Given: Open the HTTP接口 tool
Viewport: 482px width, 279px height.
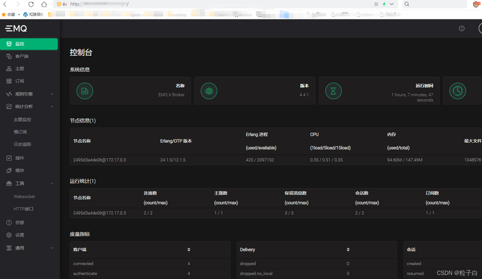Looking at the screenshot, I should point(23,209).
